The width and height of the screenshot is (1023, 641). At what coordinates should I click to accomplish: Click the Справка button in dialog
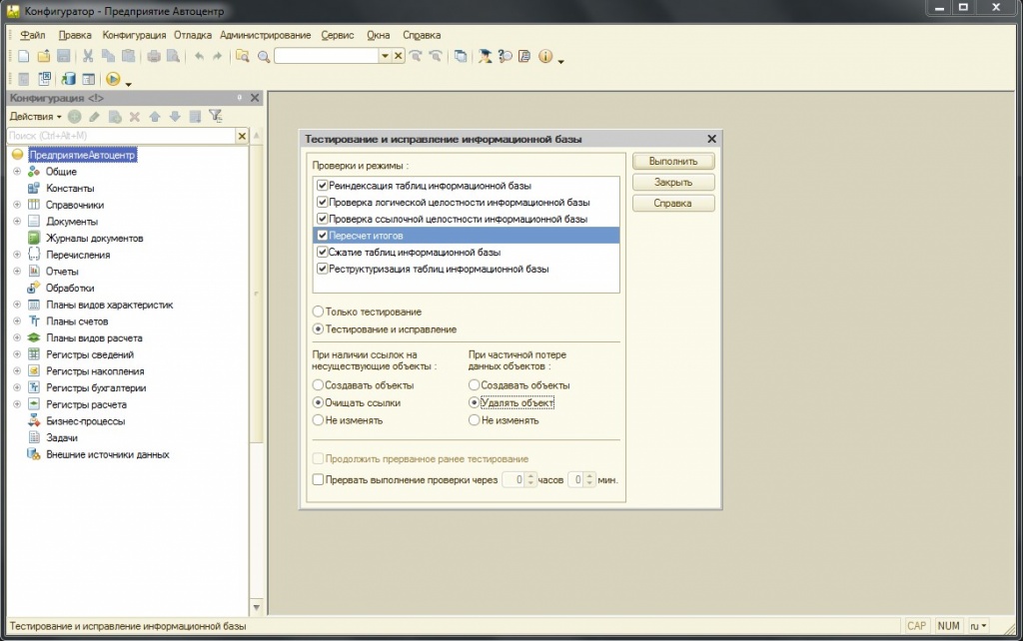673,203
